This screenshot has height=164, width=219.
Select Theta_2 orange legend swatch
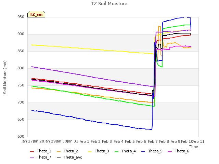click(59, 152)
